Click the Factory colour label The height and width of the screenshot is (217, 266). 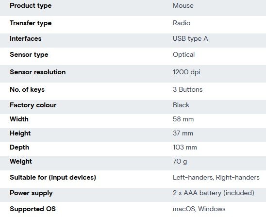point(33,105)
